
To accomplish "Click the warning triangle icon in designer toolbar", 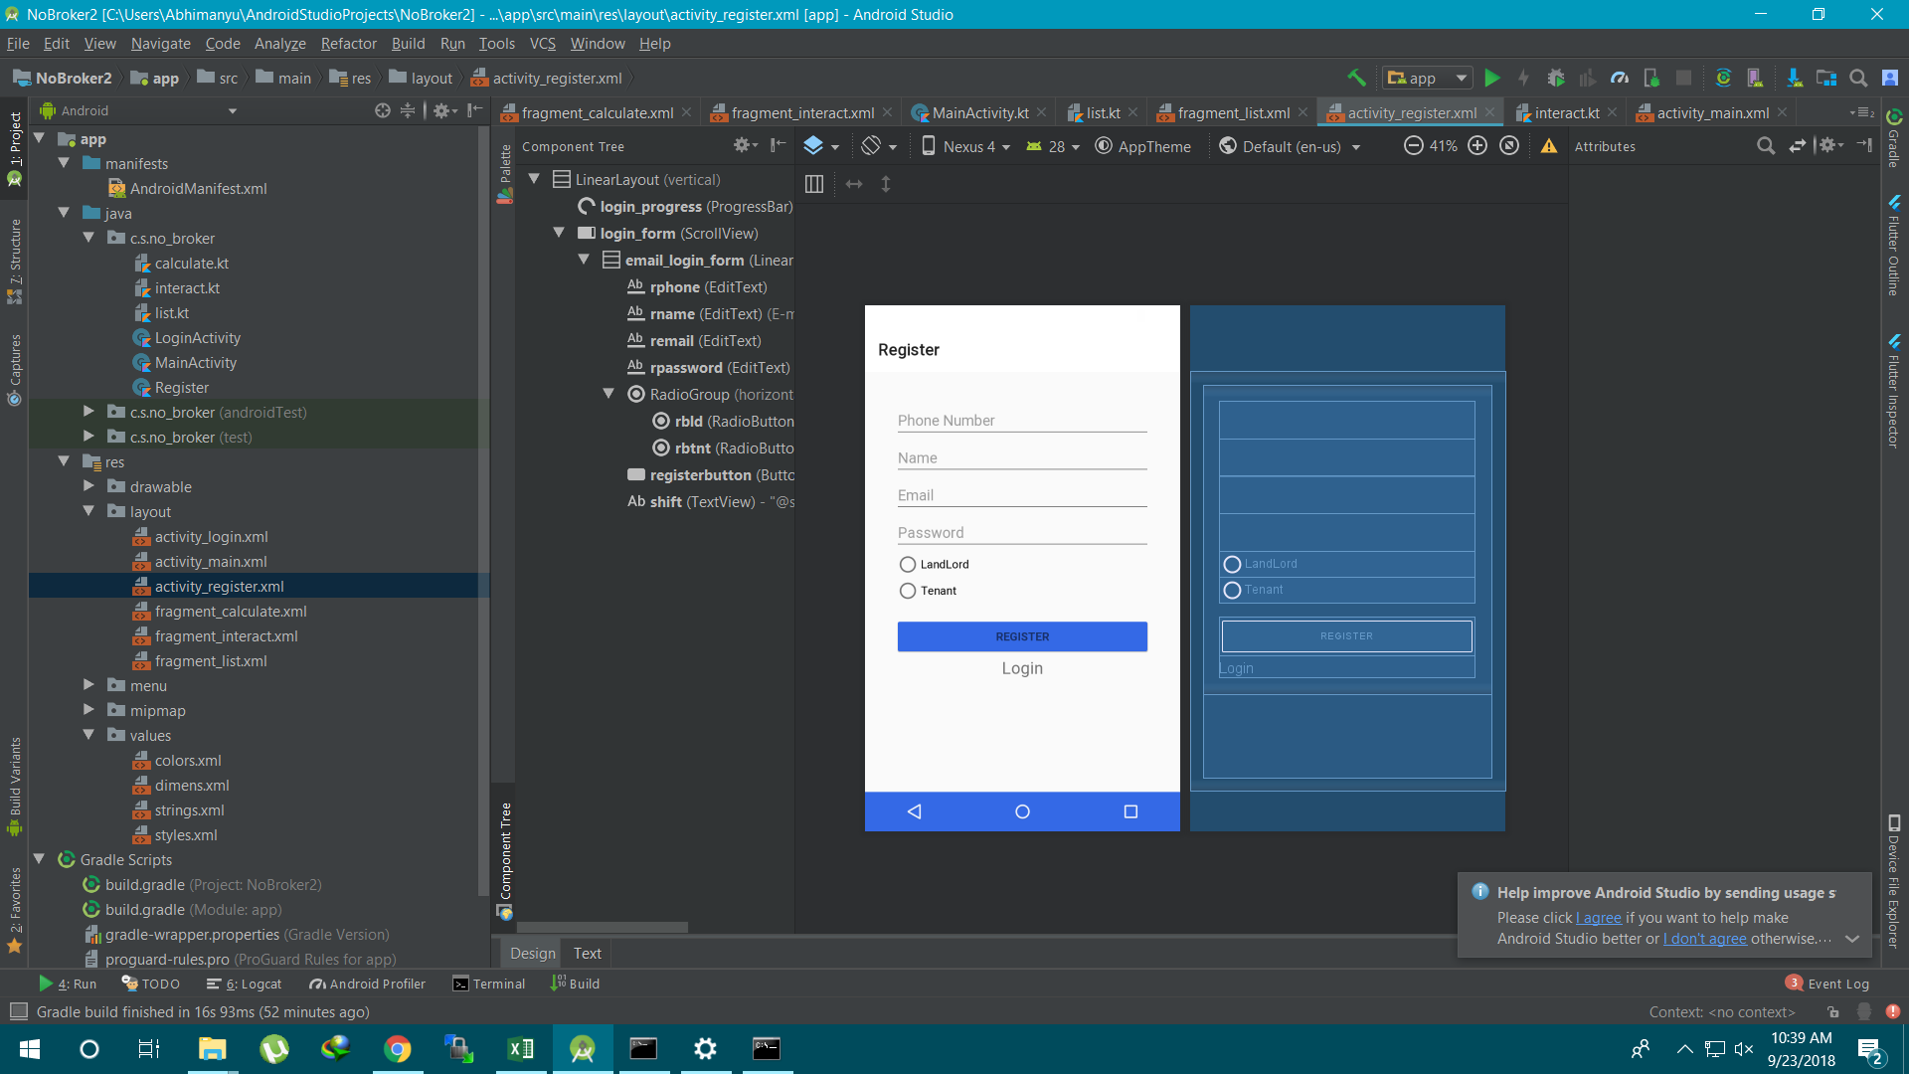I will pyautogui.click(x=1549, y=146).
